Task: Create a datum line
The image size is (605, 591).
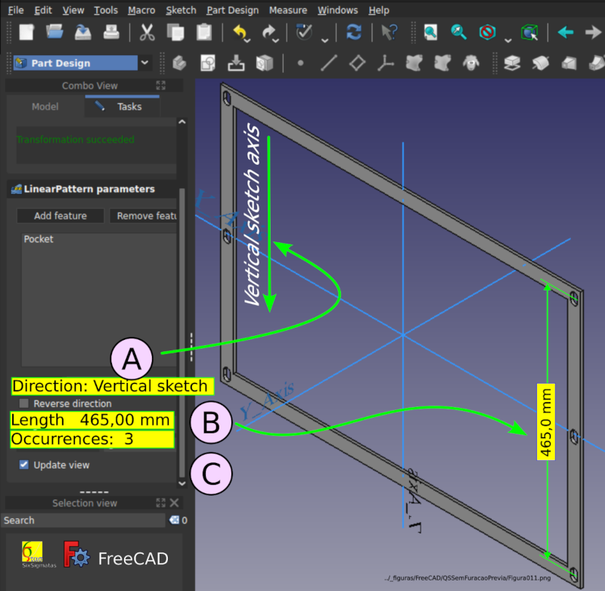Action: pos(329,63)
